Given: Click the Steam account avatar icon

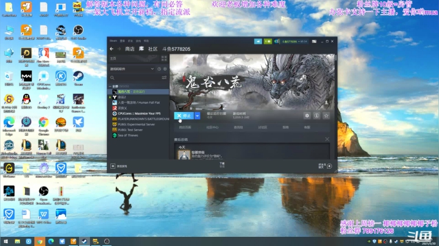Looking at the screenshot, I should coord(277,41).
